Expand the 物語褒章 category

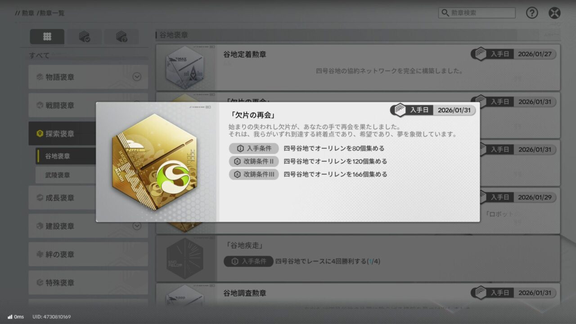pyautogui.click(x=88, y=77)
